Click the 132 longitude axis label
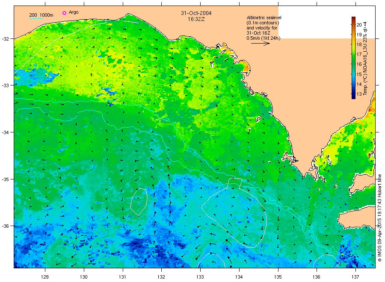385x282 pixels. coord(161,277)
